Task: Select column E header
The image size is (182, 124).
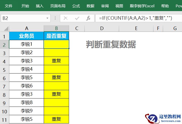Action: [x=136, y=29]
